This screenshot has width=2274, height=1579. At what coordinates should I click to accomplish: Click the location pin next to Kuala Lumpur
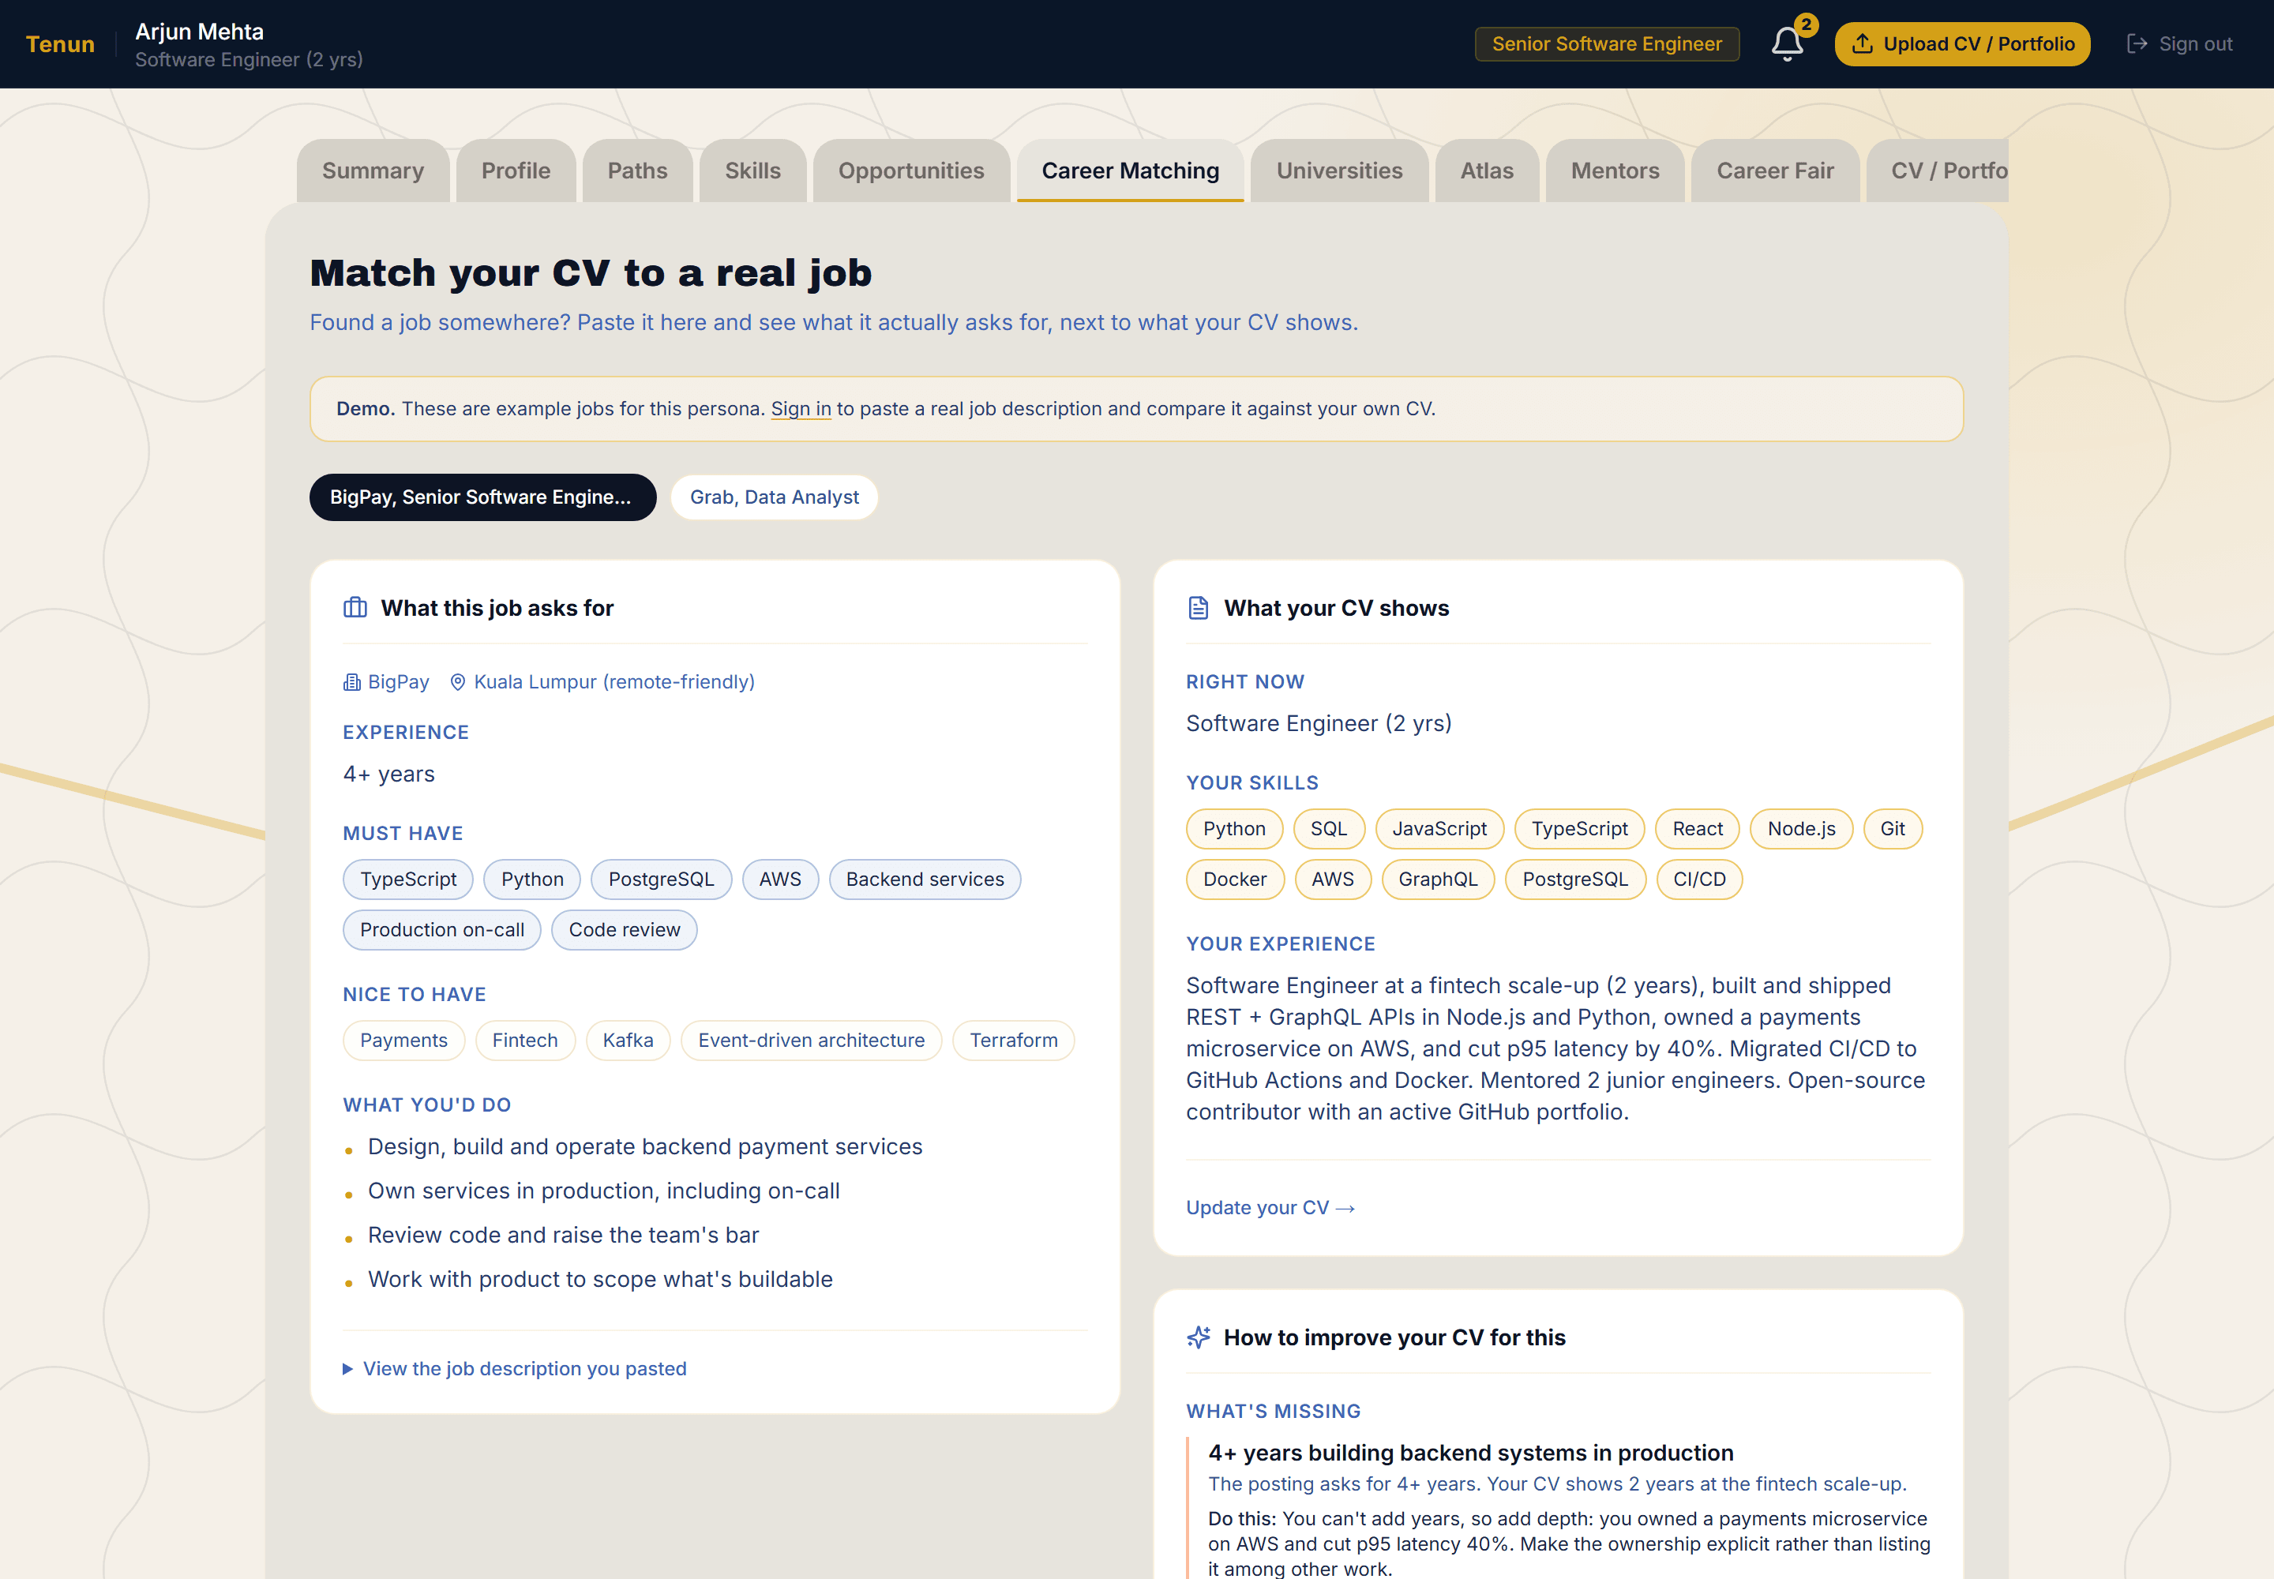(x=457, y=681)
